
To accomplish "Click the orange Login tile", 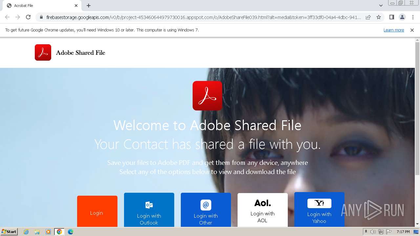I will (x=97, y=211).
